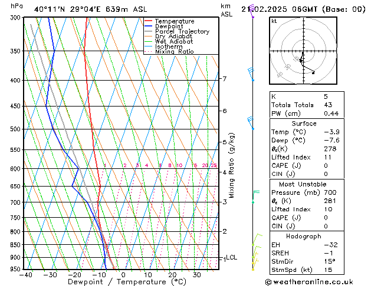This screenshot has height=286, width=371.
Task: Click the LCL marker label
Action: tap(231, 257)
